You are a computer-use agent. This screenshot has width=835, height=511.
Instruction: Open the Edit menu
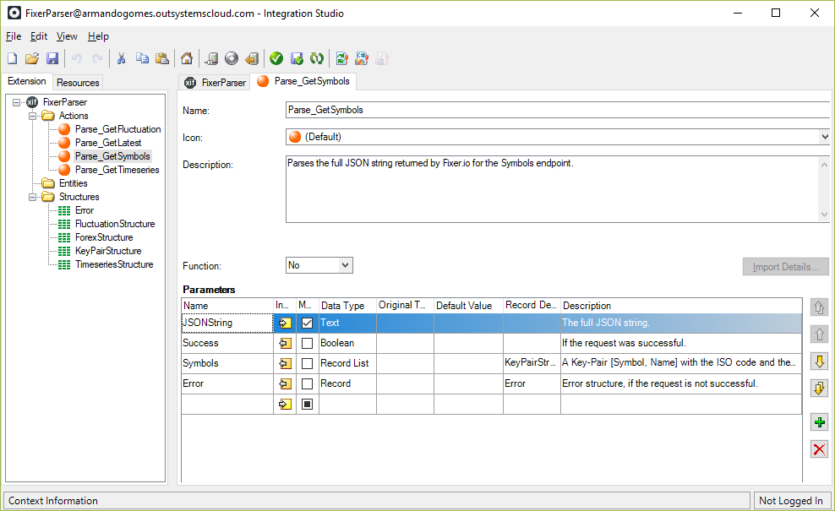coord(39,36)
